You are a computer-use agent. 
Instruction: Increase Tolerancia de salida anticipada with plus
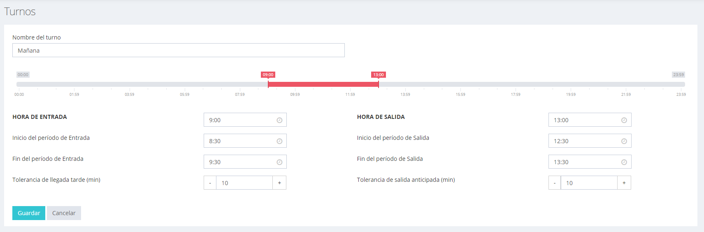click(624, 183)
